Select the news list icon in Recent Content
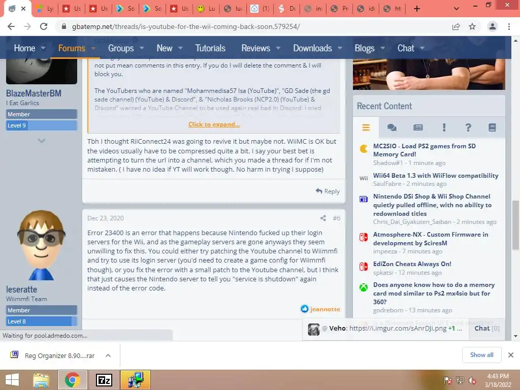Screen dimensions: 520x390 coord(418,127)
